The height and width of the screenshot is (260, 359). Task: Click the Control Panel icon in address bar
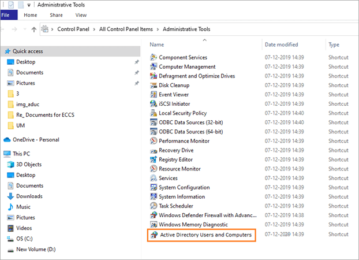(45, 29)
